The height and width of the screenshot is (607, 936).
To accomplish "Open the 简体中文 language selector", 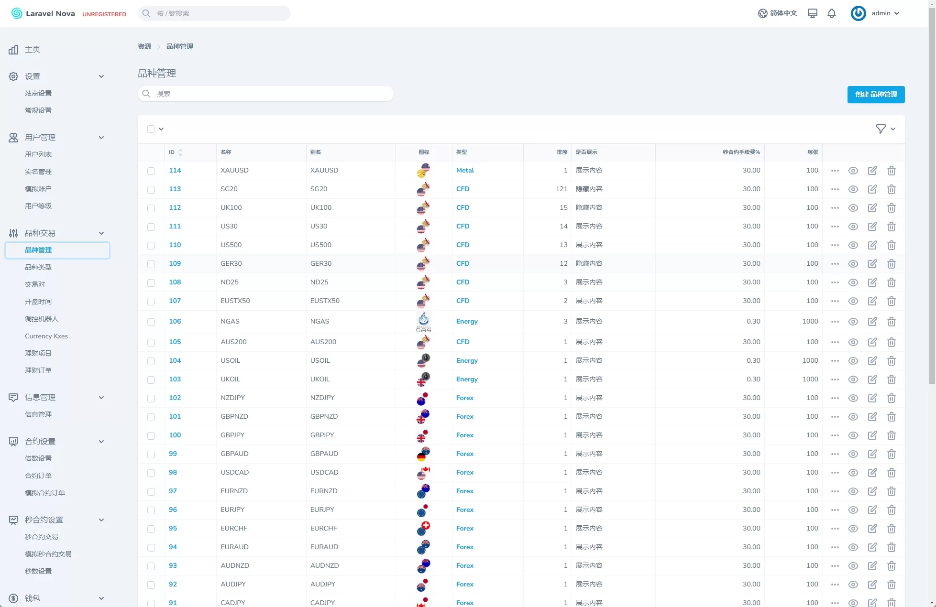I will [777, 13].
